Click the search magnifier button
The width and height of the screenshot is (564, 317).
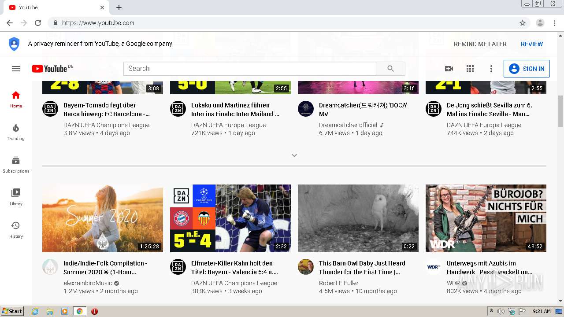pyautogui.click(x=391, y=69)
